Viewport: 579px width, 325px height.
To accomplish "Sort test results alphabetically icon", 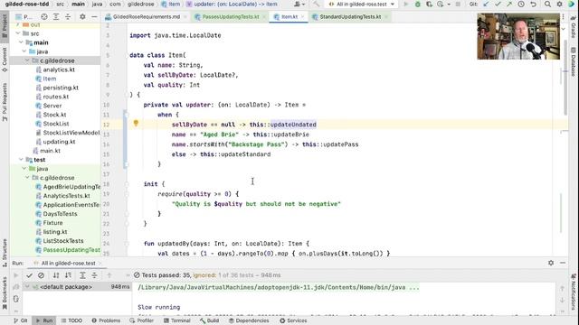I will click(56, 275).
